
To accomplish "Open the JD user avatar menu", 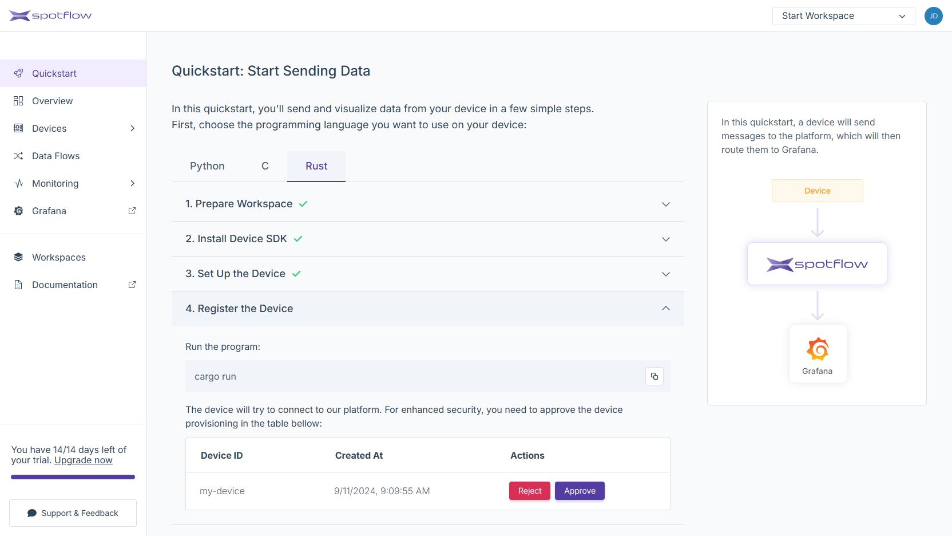I will click(x=933, y=16).
